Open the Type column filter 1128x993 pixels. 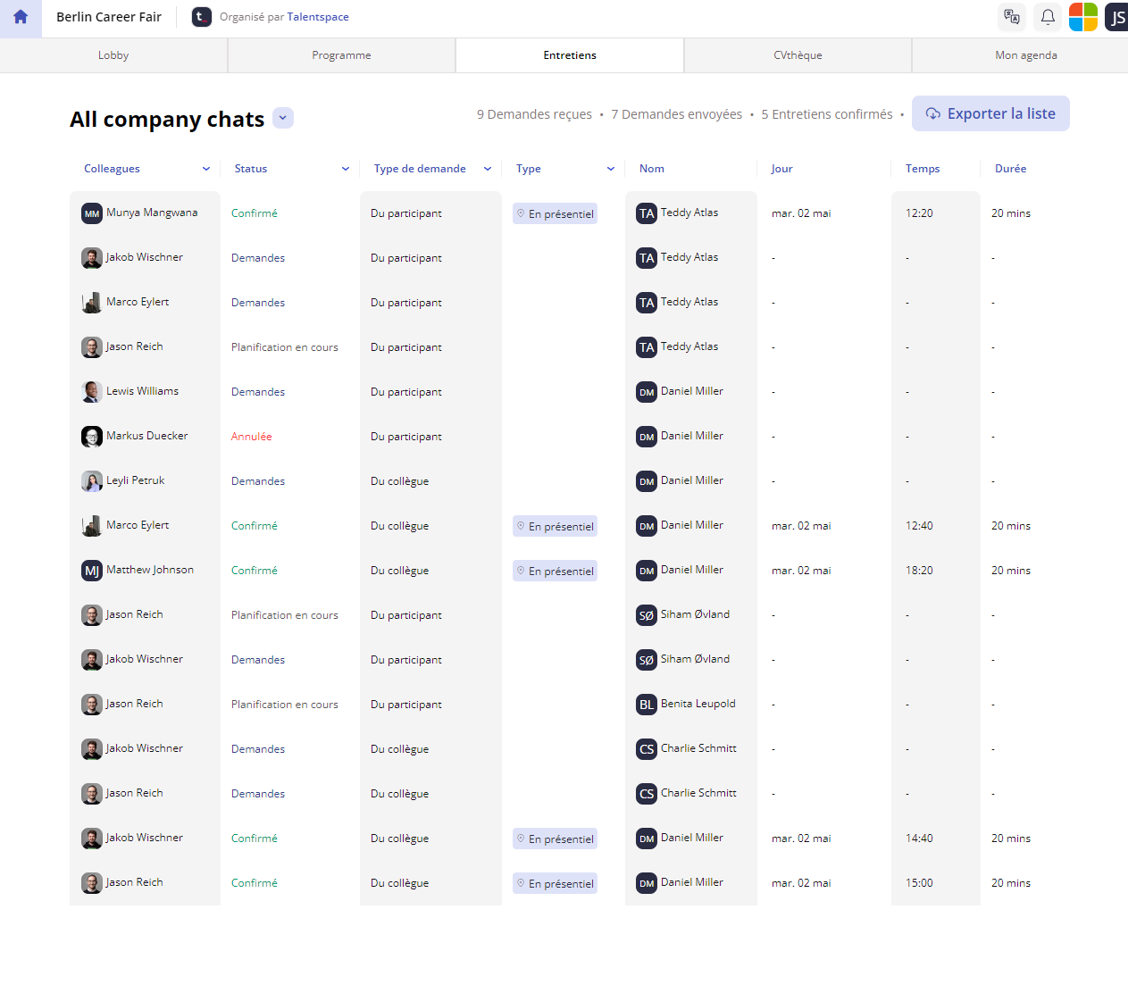pos(611,169)
